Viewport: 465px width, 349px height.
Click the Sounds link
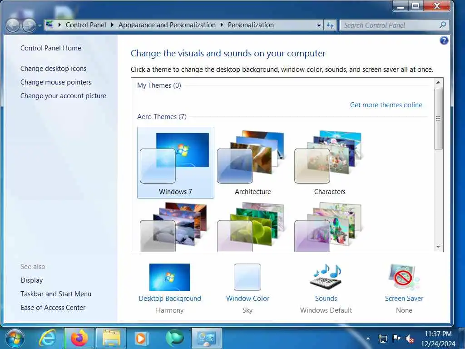click(326, 299)
